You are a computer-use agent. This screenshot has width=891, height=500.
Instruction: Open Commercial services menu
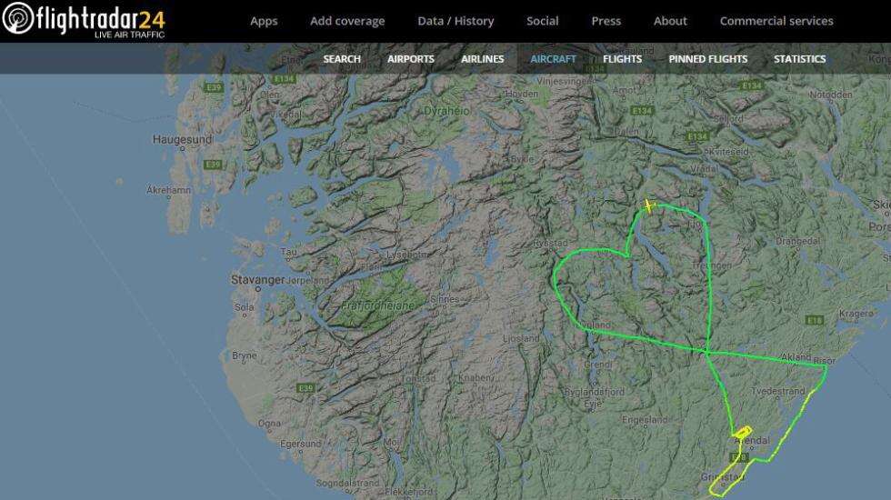pos(776,21)
